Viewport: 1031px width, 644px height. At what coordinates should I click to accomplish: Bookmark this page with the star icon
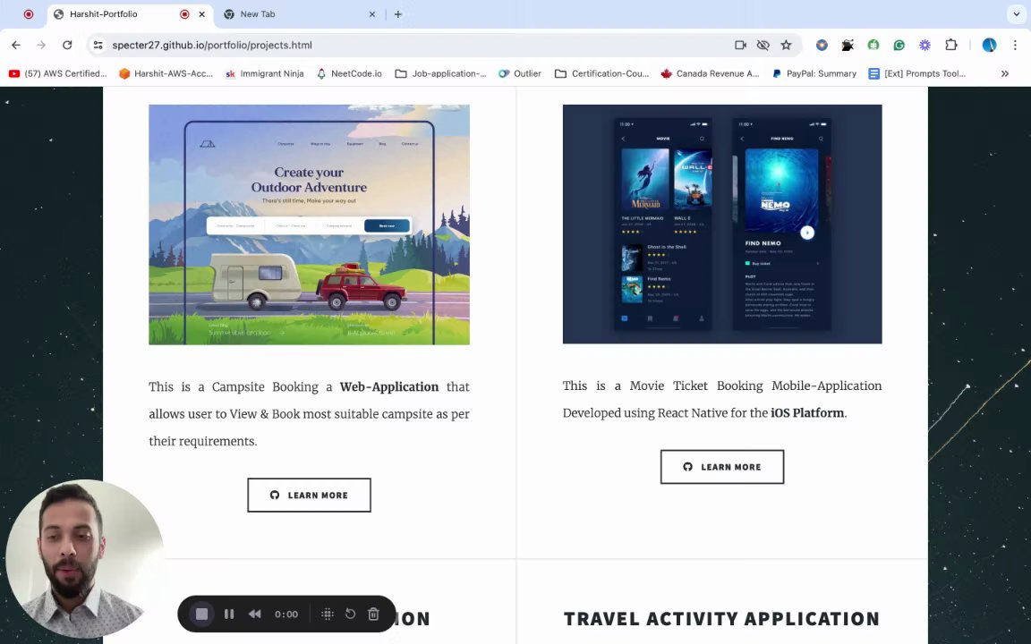pos(786,45)
